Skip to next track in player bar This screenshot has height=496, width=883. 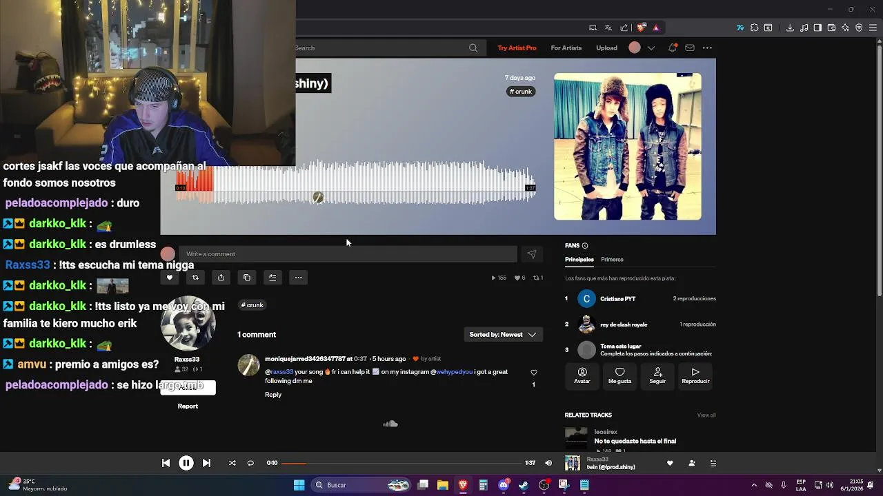[206, 463]
